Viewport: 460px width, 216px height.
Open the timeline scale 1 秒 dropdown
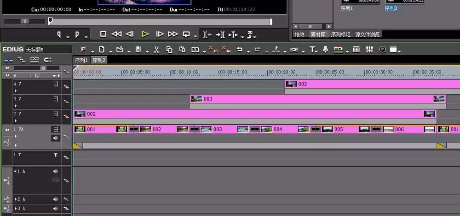pos(54,76)
